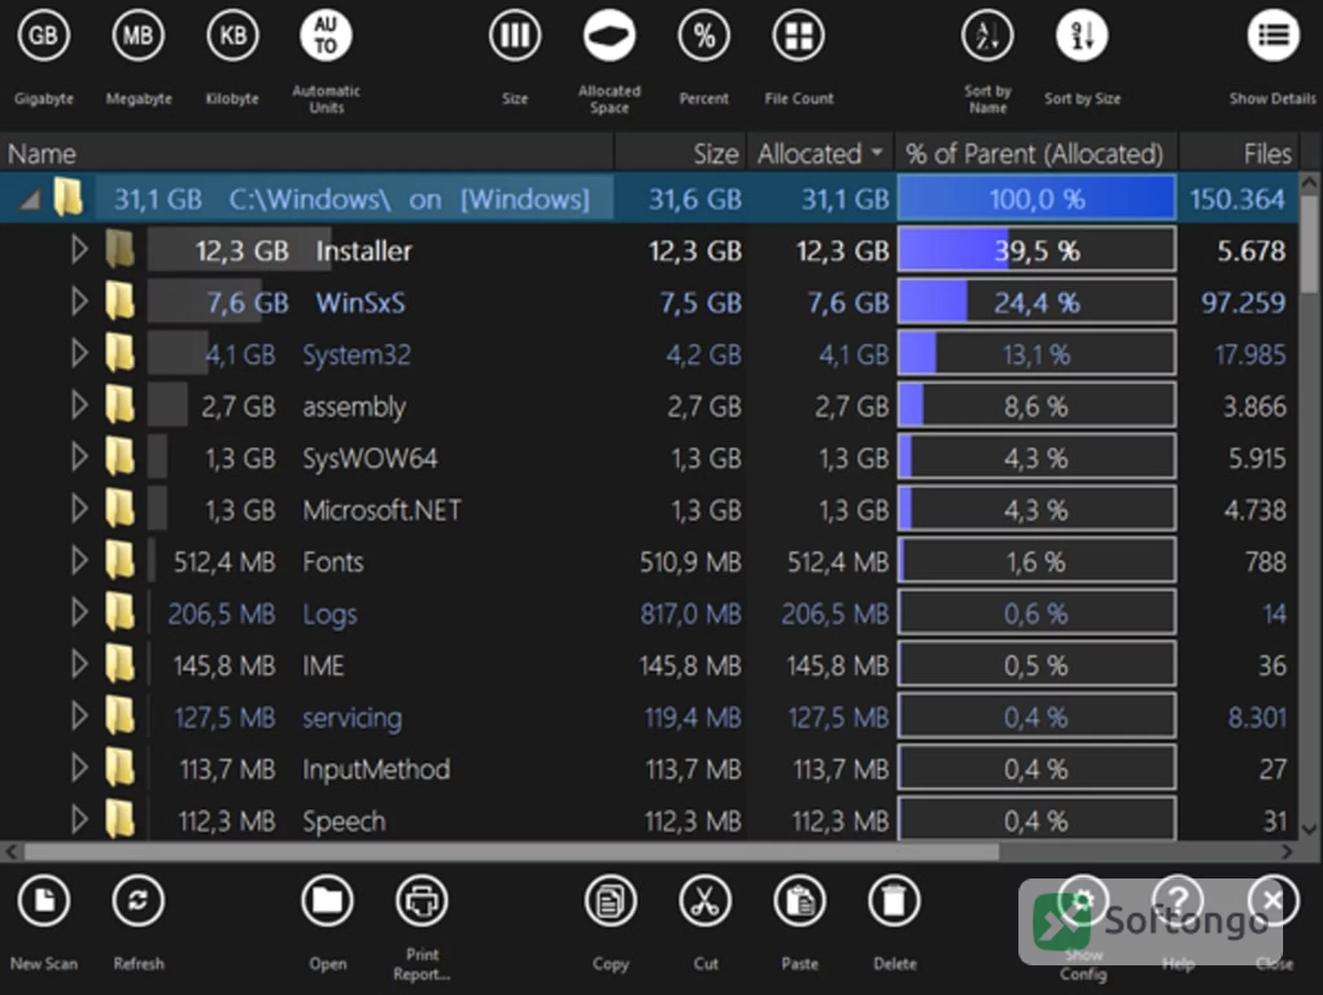The width and height of the screenshot is (1323, 995).
Task: Select the IME folder row
Action: tap(649, 665)
